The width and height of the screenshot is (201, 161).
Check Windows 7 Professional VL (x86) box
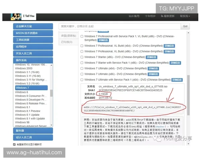82,51
